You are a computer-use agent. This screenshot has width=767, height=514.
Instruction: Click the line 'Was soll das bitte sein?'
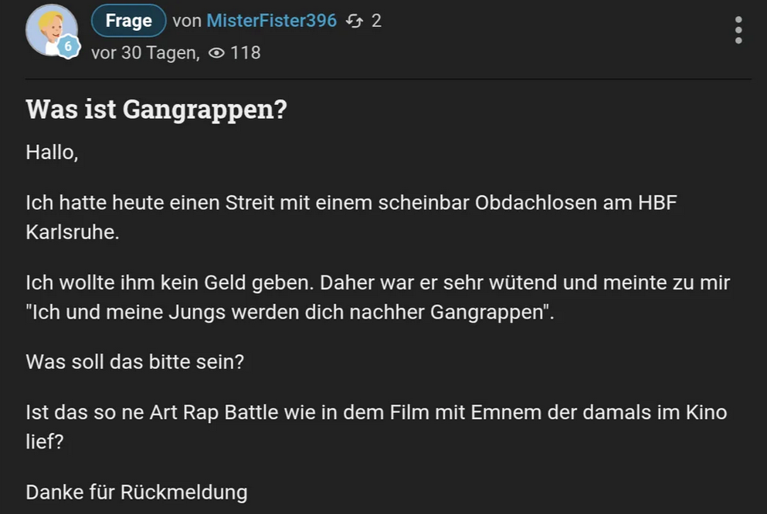(134, 361)
